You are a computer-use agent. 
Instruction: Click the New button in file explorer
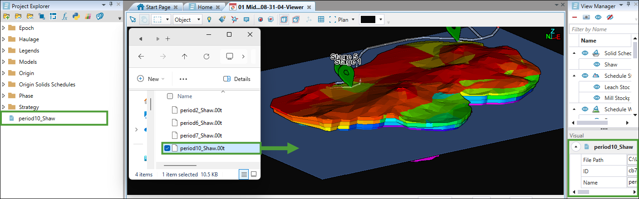click(151, 79)
